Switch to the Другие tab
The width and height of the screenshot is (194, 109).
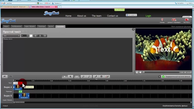[x=51, y=26]
